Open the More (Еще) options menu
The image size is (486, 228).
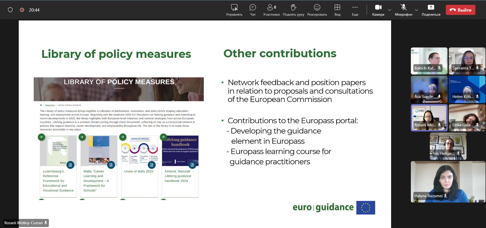tap(355, 10)
